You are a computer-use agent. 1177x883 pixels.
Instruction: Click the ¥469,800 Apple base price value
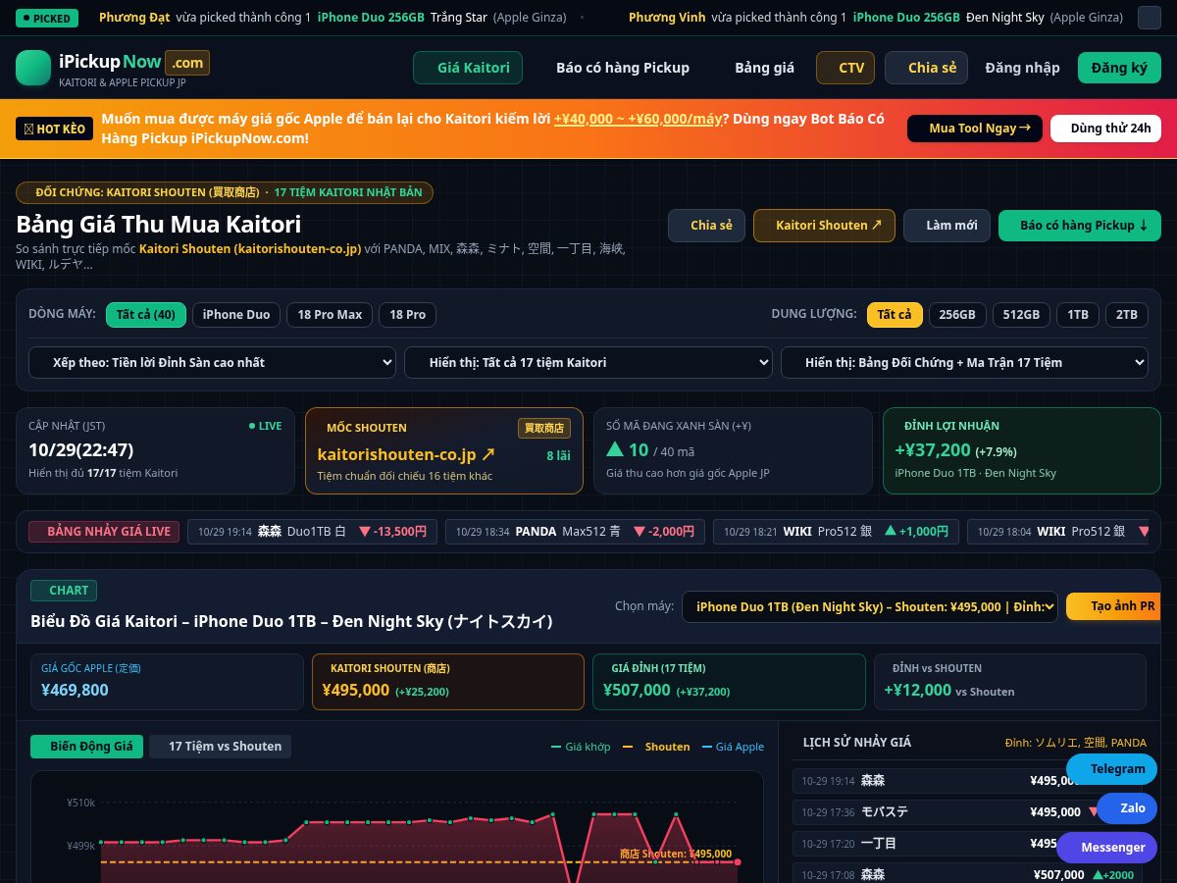(75, 690)
